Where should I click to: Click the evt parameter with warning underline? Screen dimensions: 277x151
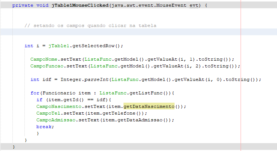[x=194, y=6]
